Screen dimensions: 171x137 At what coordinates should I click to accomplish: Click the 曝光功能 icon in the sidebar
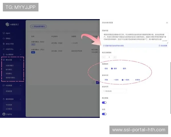(4, 60)
